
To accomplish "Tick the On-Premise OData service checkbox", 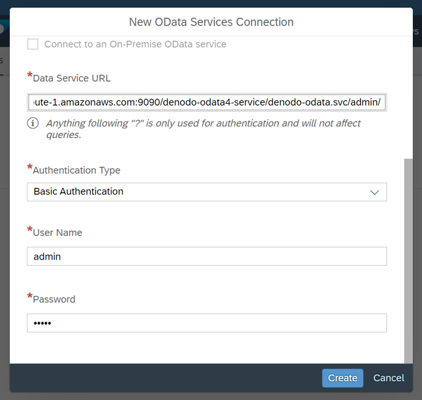I will [33, 44].
